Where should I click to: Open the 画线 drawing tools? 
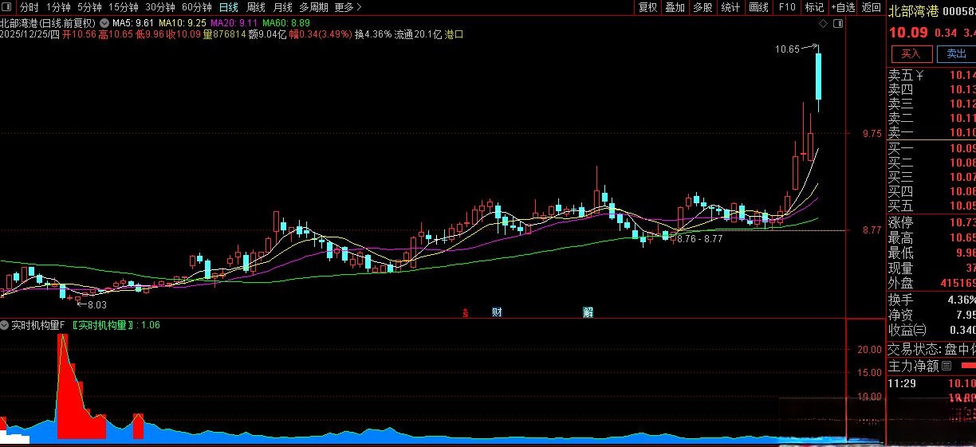[x=758, y=7]
